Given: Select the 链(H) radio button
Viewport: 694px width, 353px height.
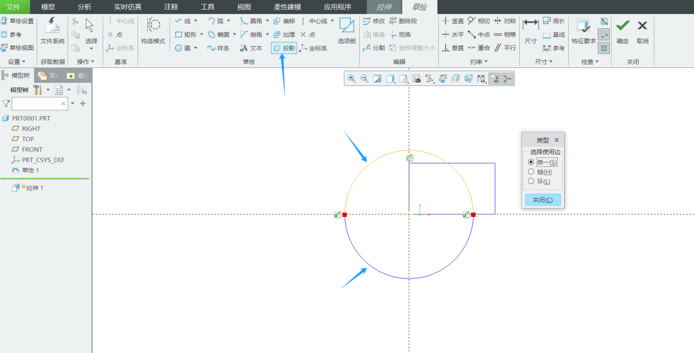Looking at the screenshot, I should tap(531, 172).
